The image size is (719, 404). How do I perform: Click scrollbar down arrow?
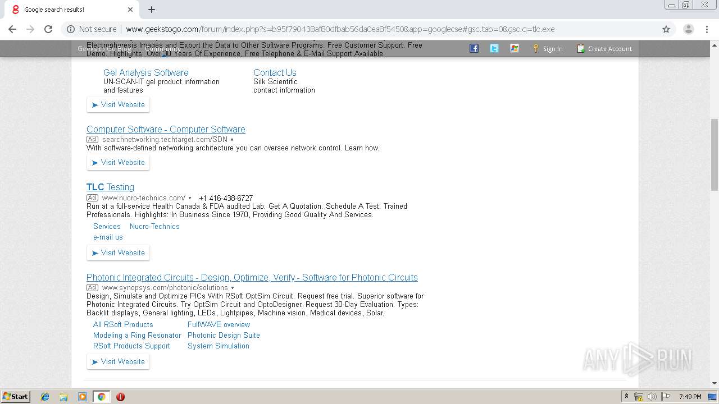tap(715, 384)
